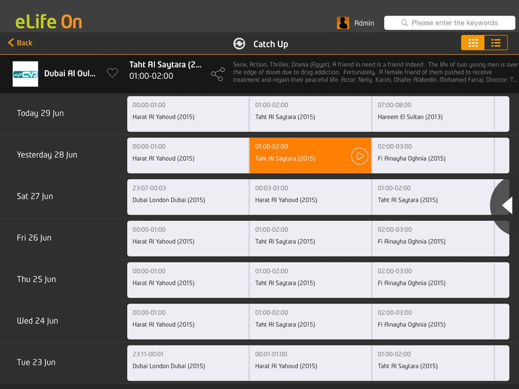Select the Thu 25 Jun date
The image size is (519, 389).
point(36,280)
